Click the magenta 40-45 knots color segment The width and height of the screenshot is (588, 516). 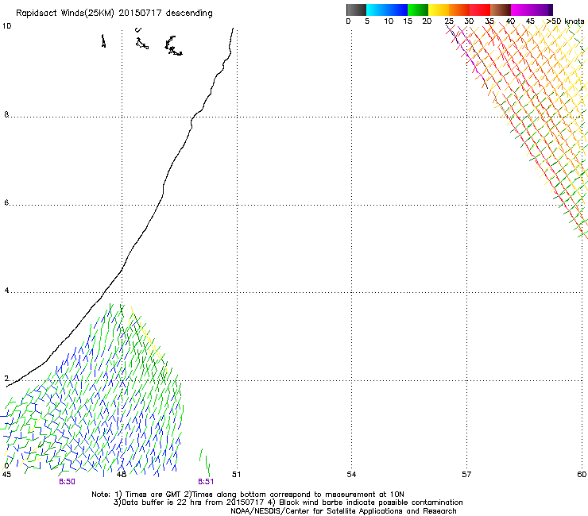coord(521,10)
